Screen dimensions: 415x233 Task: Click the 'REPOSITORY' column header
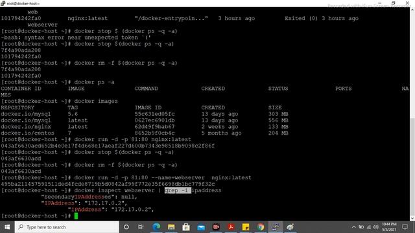coord(18,107)
